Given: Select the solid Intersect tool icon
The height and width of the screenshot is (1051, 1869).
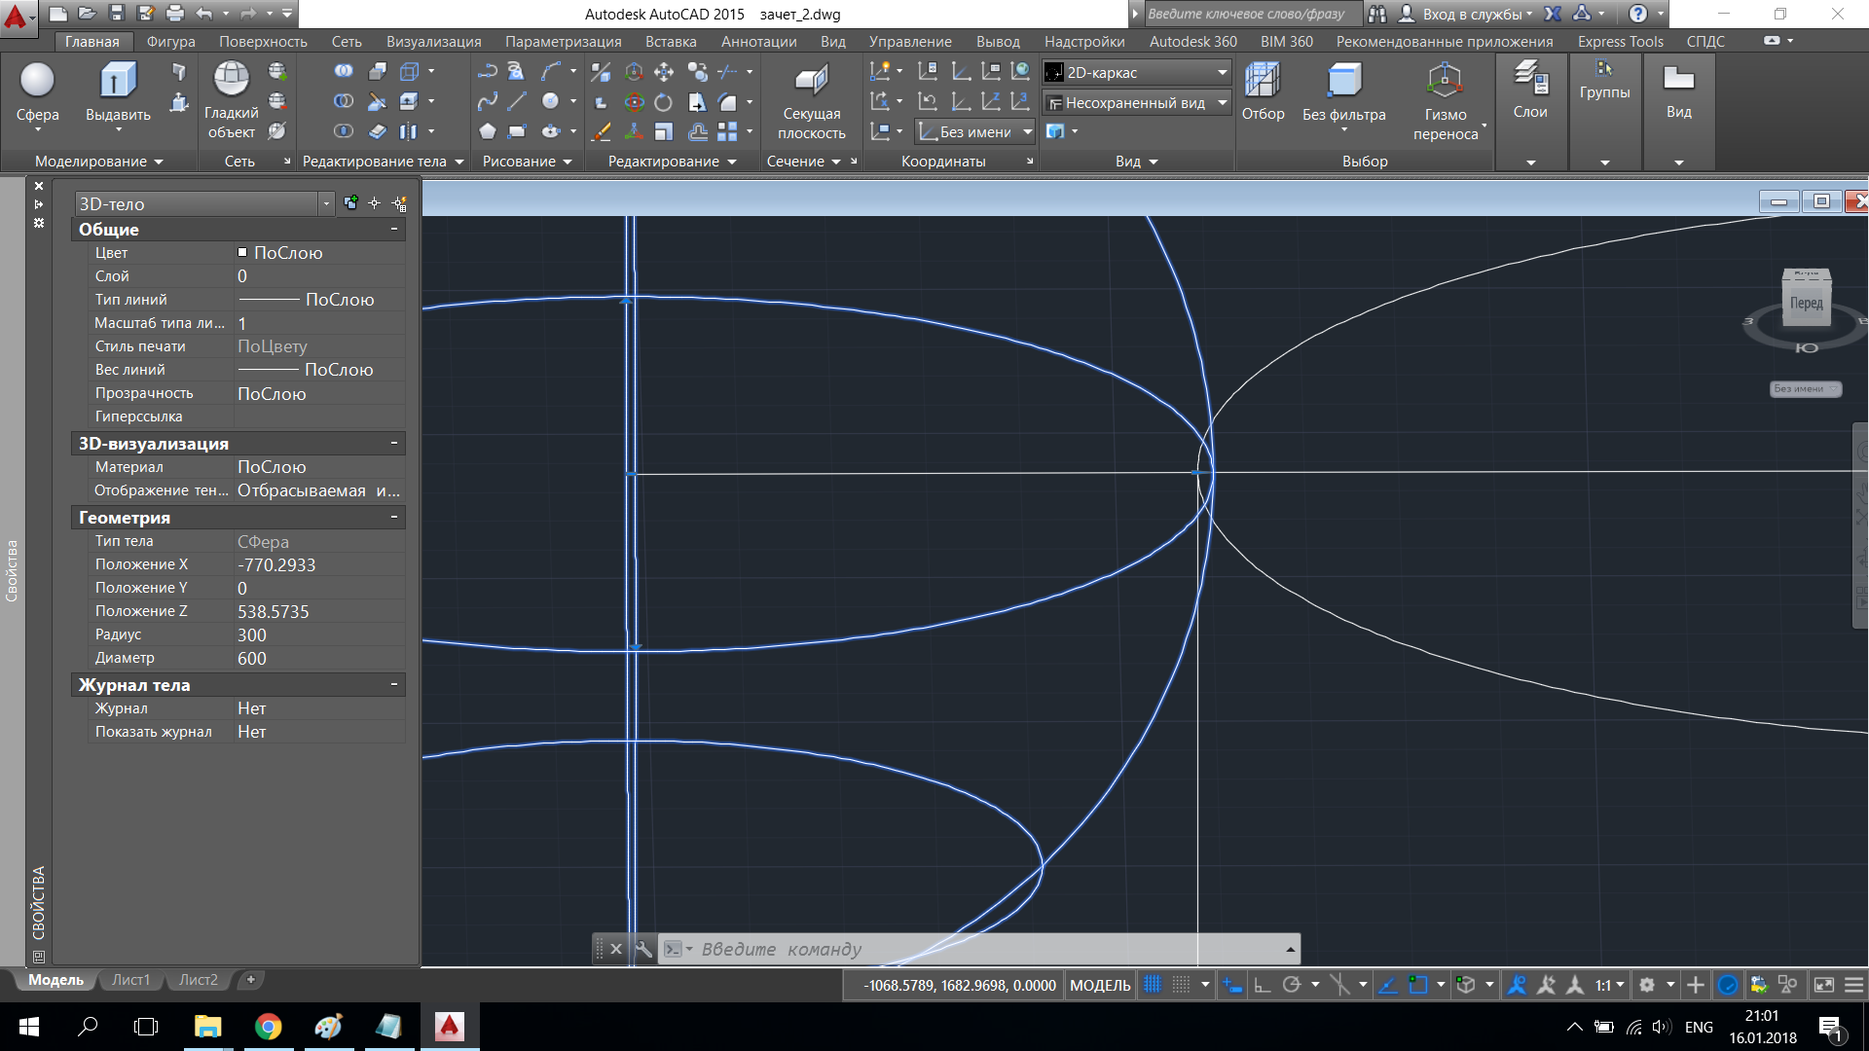Looking at the screenshot, I should click(344, 131).
